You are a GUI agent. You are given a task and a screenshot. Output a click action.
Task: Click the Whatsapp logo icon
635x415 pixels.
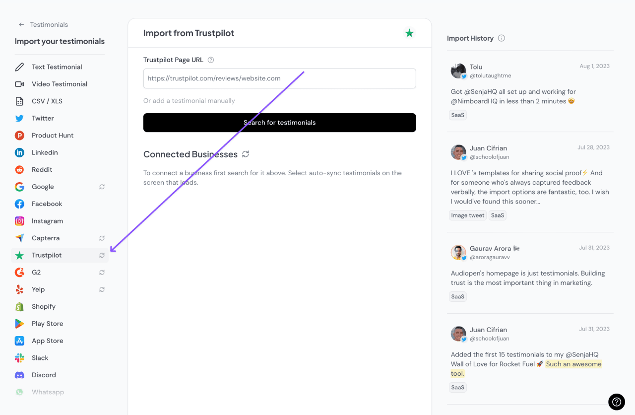coord(19,392)
